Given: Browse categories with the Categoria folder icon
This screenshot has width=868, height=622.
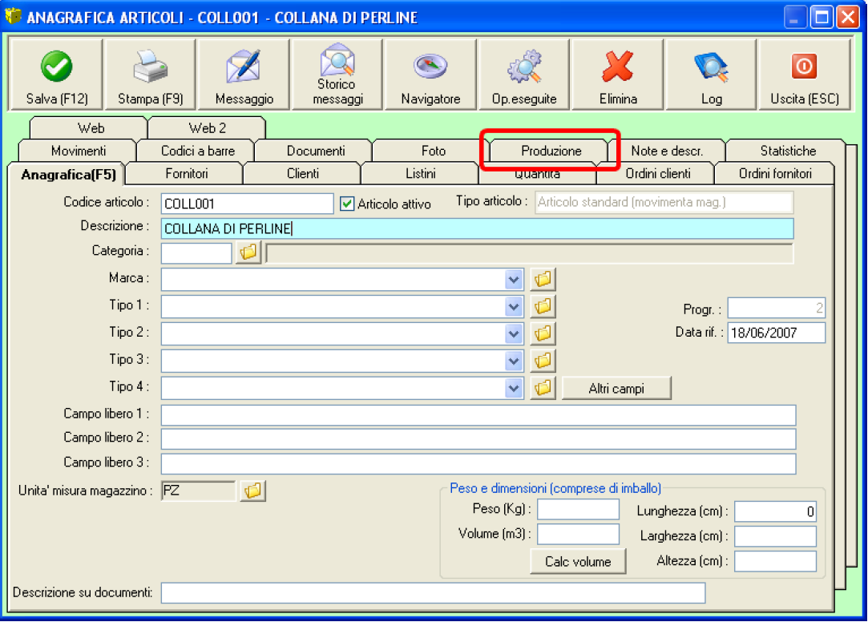Looking at the screenshot, I should tap(248, 252).
